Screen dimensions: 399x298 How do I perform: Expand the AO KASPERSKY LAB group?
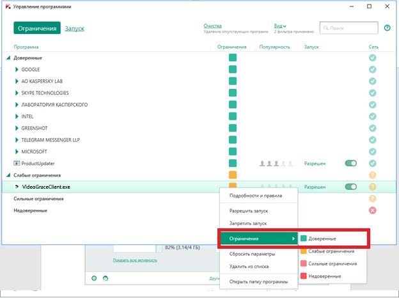coord(17,81)
